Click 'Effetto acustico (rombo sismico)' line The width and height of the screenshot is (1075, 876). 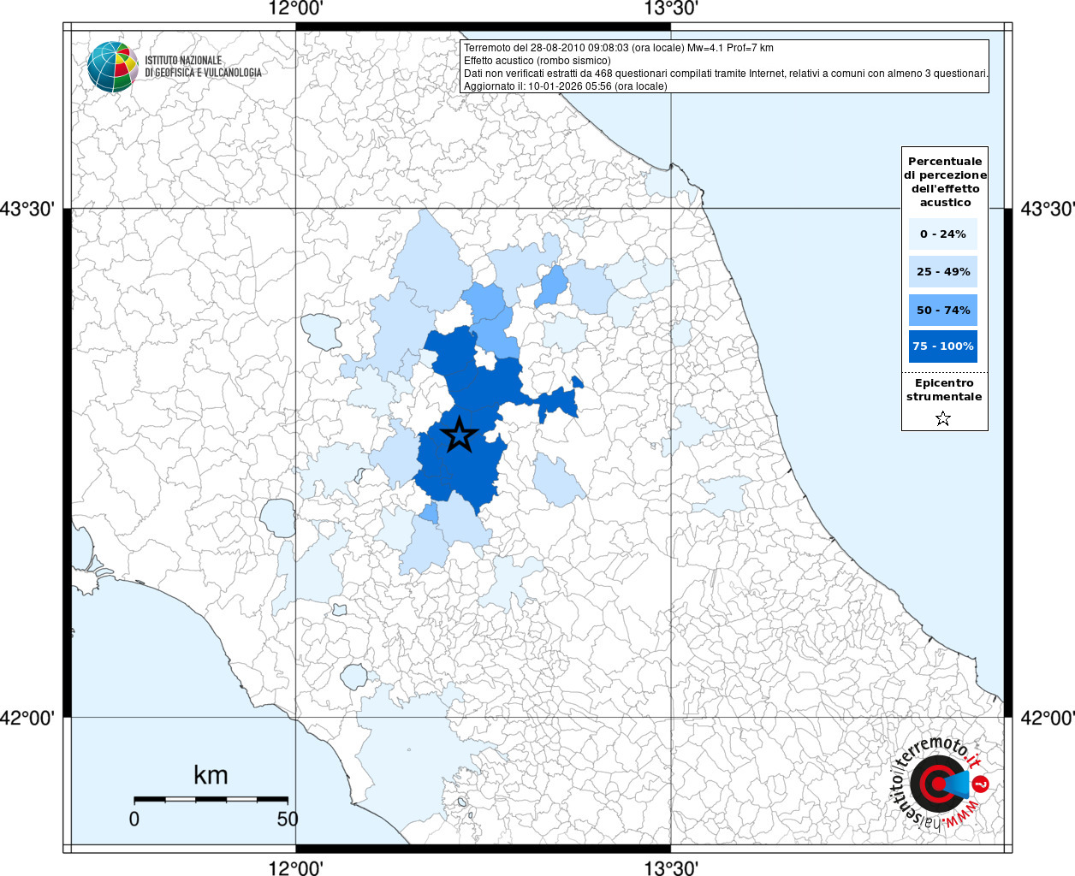pos(537,61)
